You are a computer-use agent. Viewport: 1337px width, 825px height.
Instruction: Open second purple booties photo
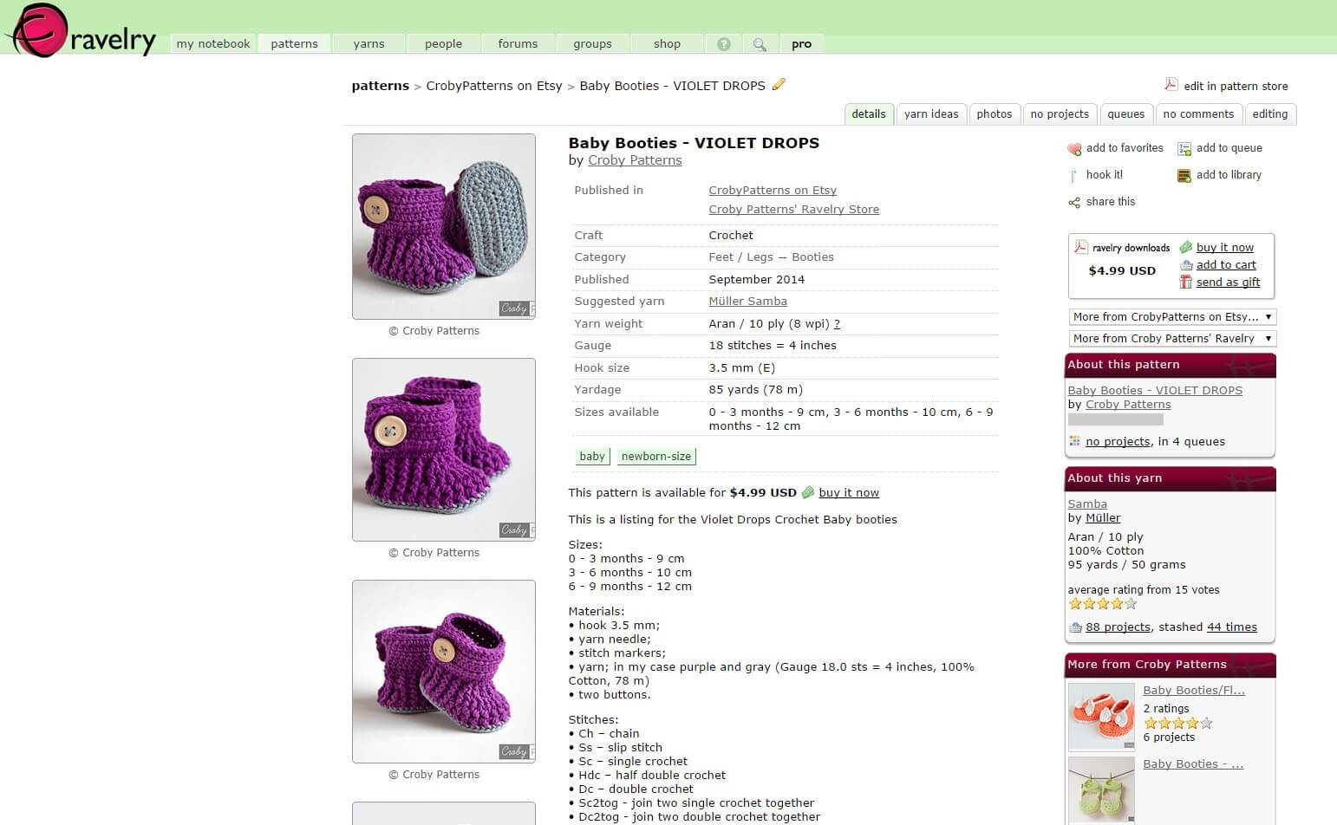point(444,450)
